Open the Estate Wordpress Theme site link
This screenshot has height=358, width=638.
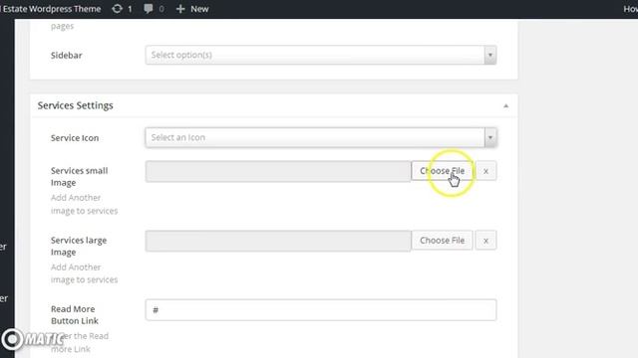click(x=51, y=9)
